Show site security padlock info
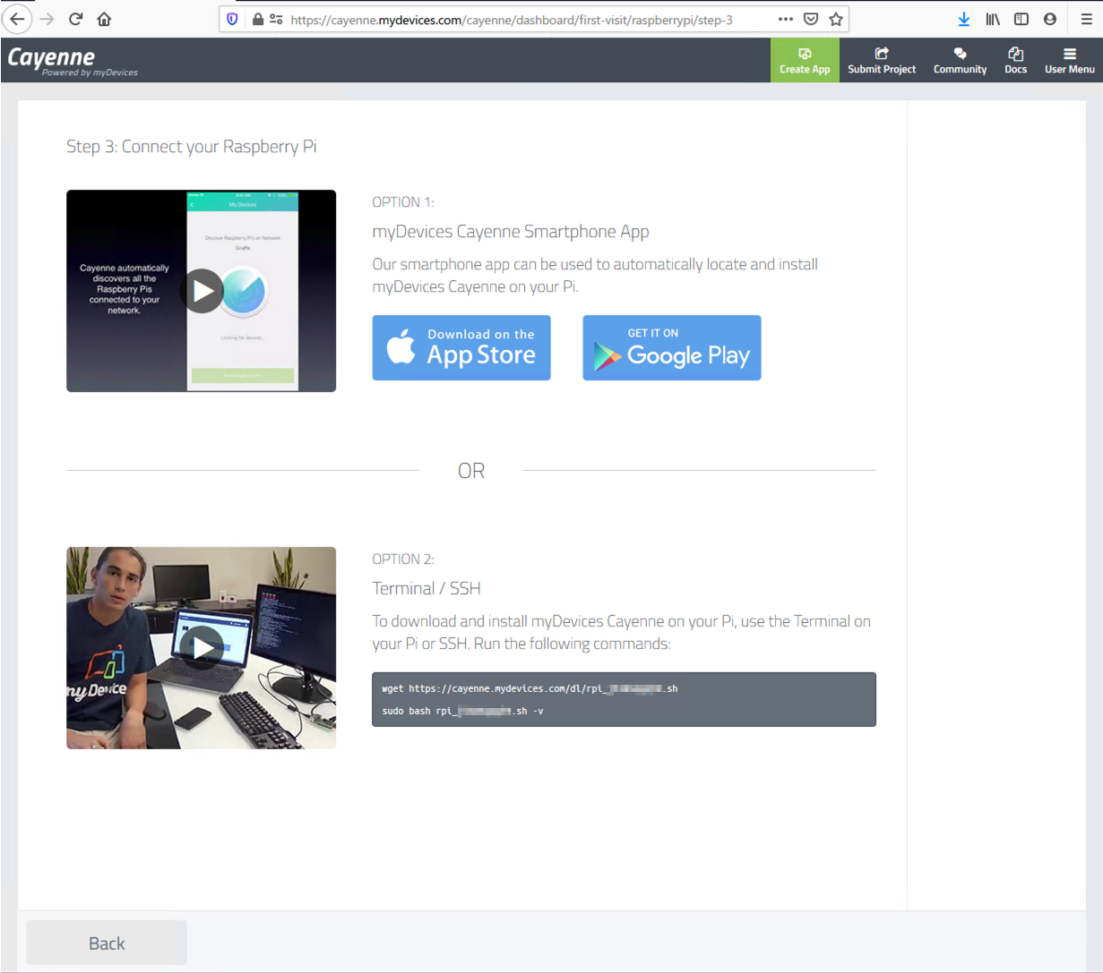 coord(257,19)
